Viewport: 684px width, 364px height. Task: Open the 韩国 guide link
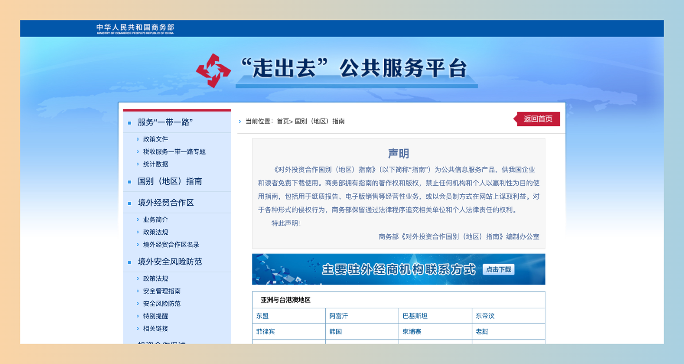coord(335,331)
